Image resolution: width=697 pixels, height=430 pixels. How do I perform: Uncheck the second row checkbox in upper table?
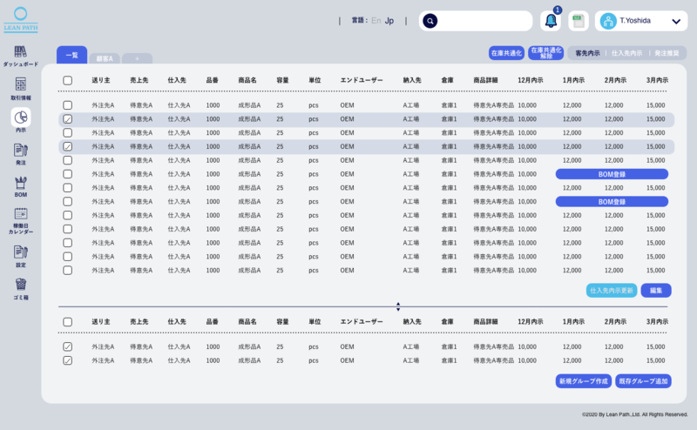68,119
